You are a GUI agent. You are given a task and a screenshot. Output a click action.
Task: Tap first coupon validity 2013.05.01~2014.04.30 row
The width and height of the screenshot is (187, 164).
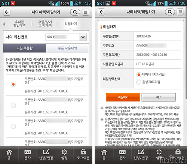click(54, 91)
